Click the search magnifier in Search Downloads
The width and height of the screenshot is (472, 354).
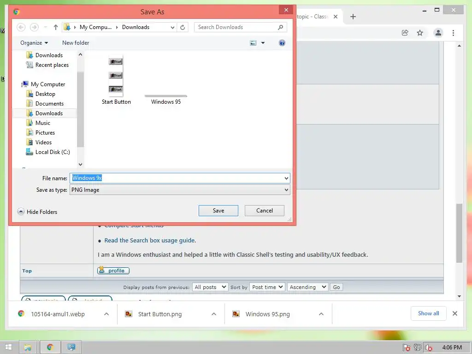280,27
